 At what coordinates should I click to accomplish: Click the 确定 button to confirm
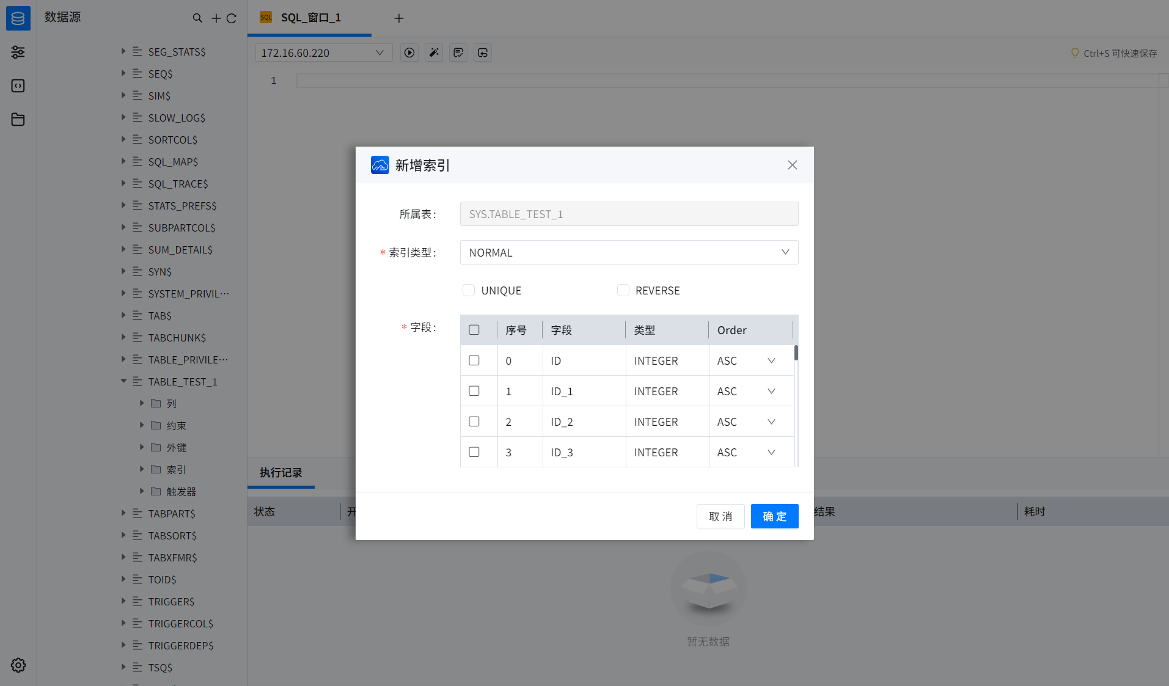coord(774,516)
